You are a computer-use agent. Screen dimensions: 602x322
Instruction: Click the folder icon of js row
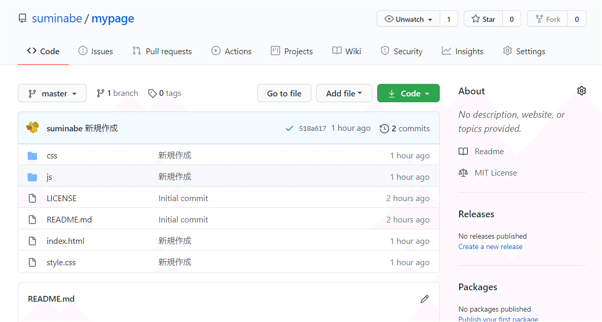(x=33, y=177)
